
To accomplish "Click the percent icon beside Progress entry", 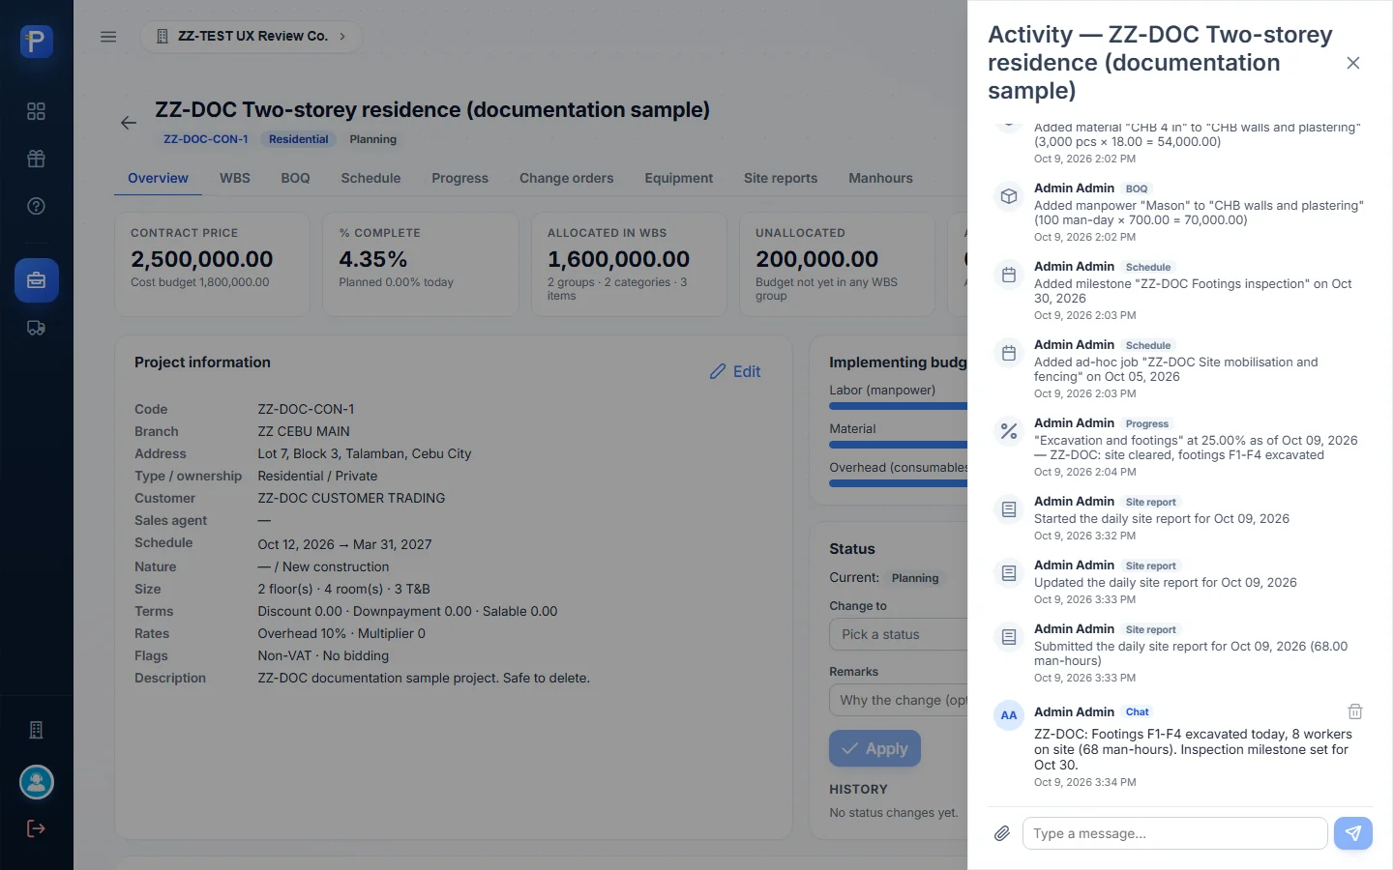I will tap(1009, 431).
